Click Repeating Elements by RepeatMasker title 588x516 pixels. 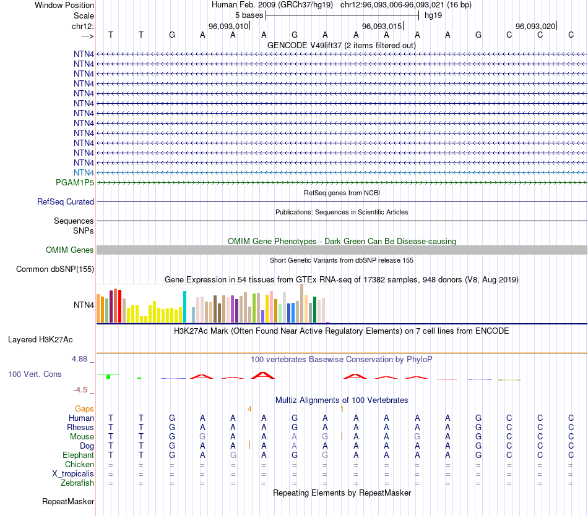342,493
